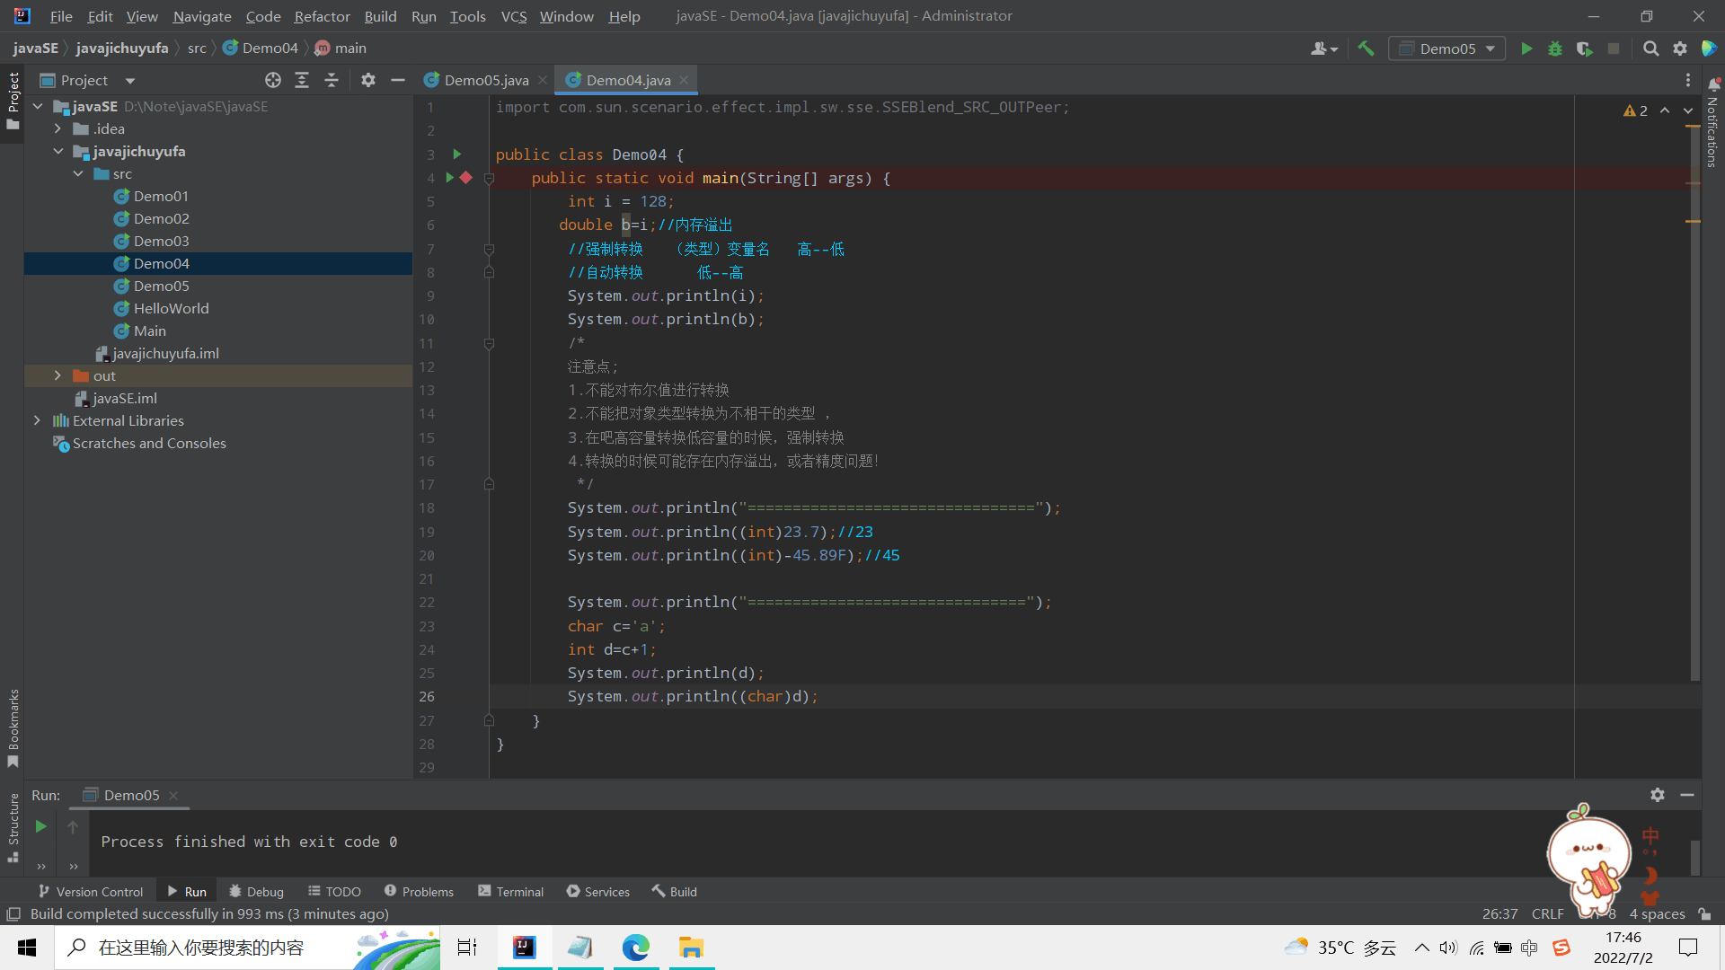Image resolution: width=1725 pixels, height=970 pixels.
Task: Open Demo05 run configuration dropdown
Action: coord(1447,48)
